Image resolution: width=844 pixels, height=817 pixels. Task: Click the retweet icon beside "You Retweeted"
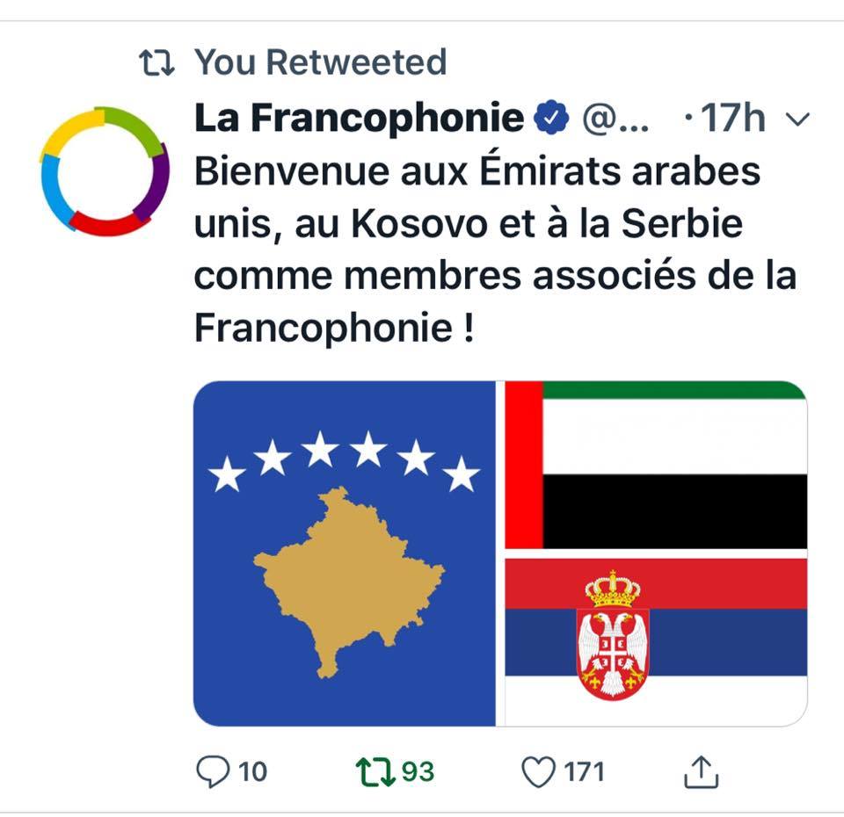pos(158,62)
